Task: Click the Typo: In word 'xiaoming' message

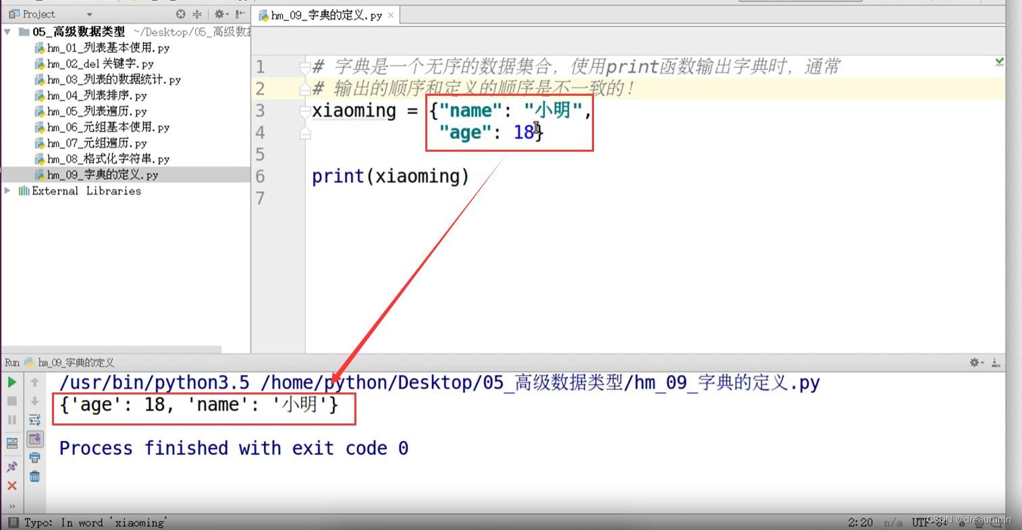Action: (x=95, y=523)
